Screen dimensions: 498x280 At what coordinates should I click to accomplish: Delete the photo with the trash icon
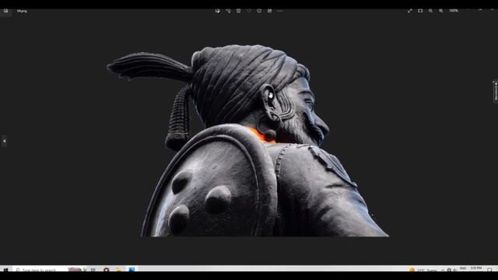point(239,11)
